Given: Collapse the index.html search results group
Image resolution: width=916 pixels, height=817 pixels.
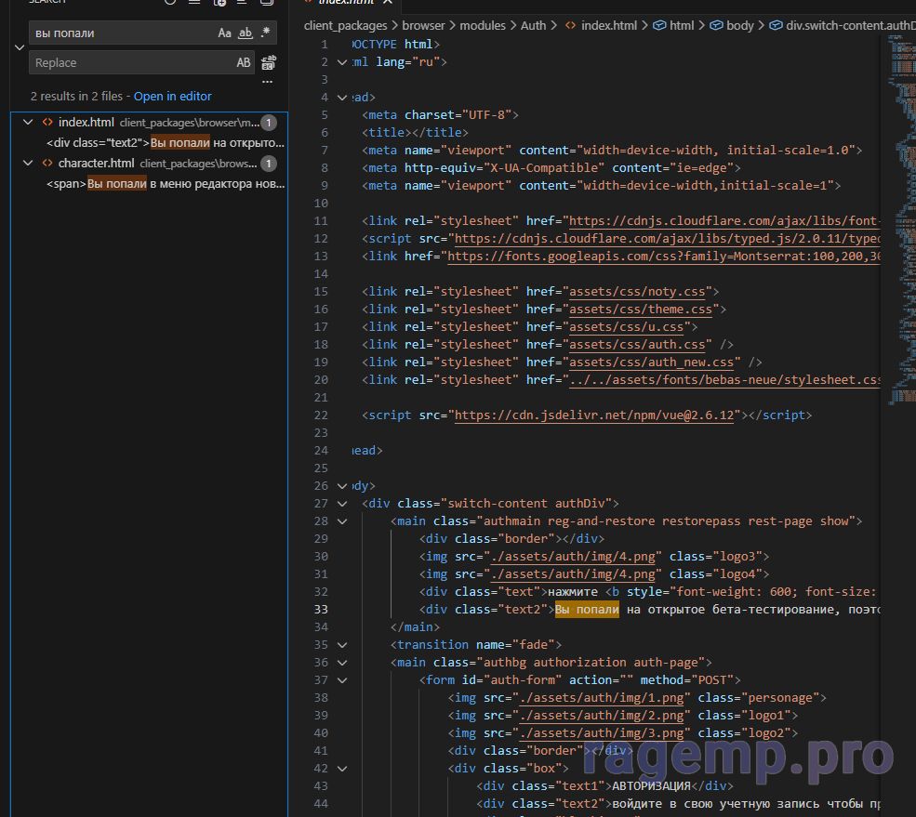Looking at the screenshot, I should pos(29,123).
